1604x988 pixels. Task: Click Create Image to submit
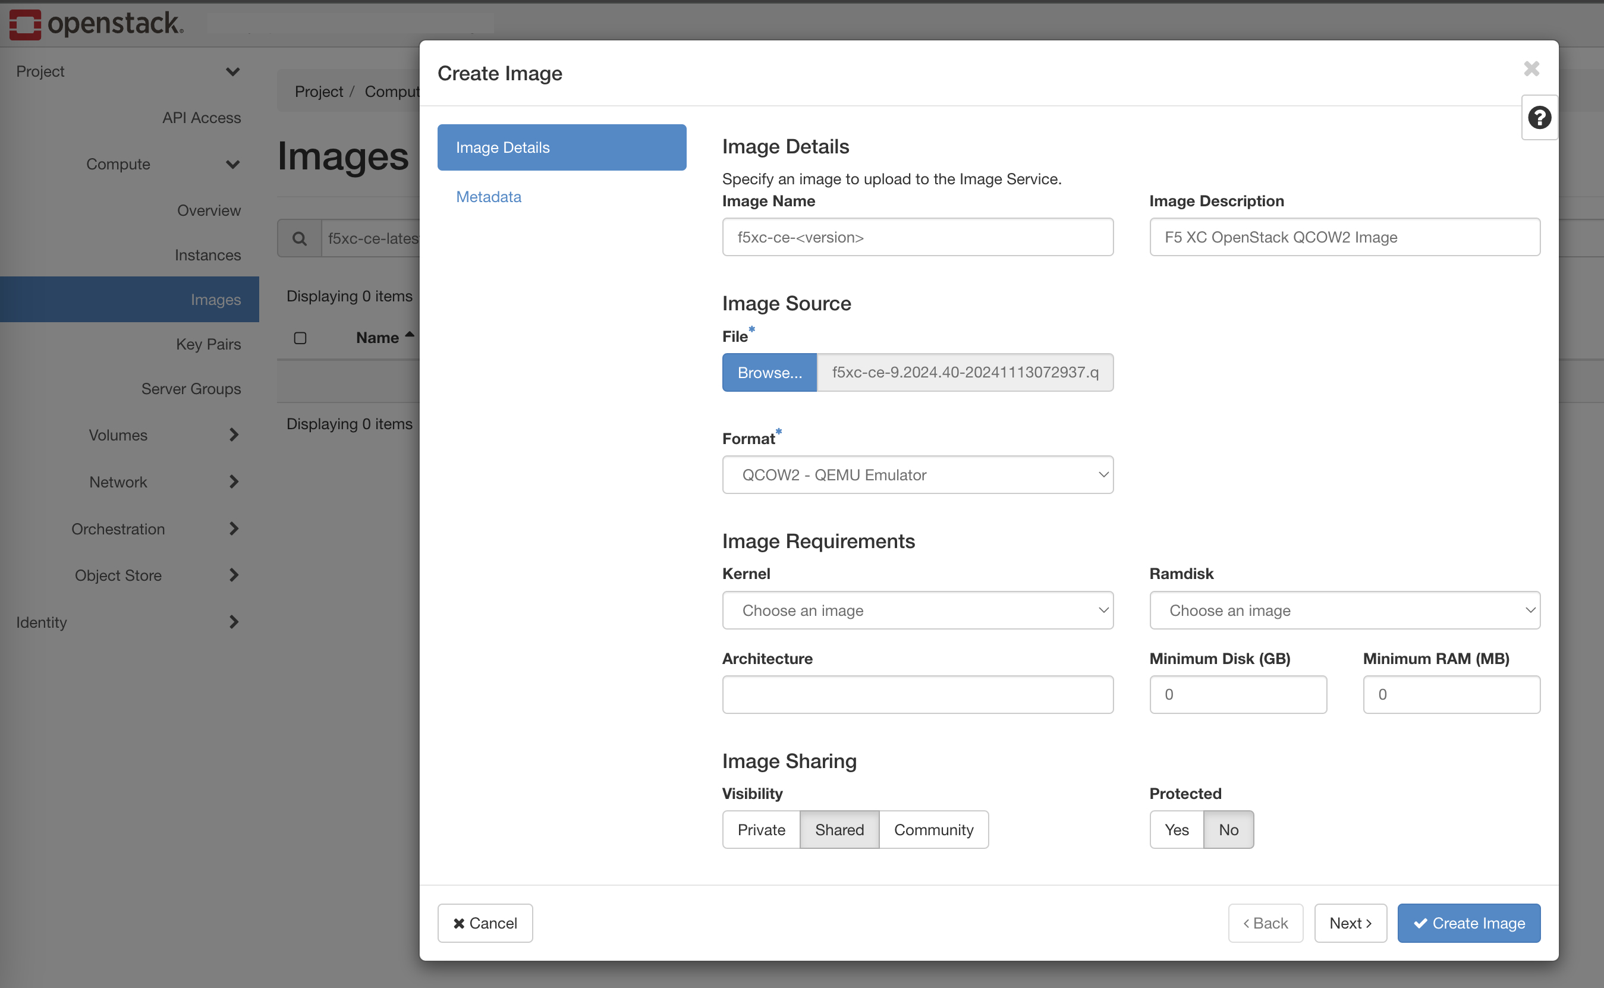tap(1468, 923)
